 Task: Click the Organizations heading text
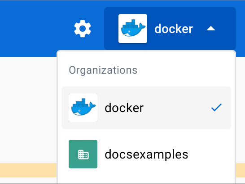[103, 70]
